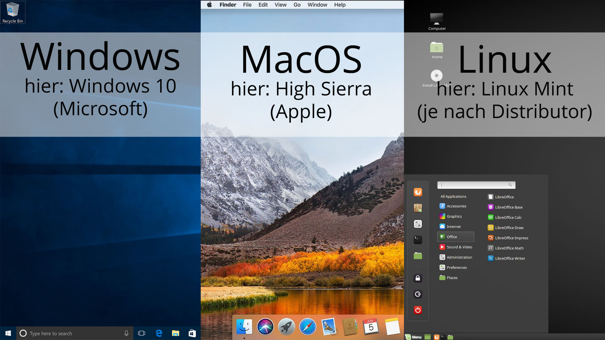Launch LibreOffice Impress
The height and width of the screenshot is (340, 605).
508,238
